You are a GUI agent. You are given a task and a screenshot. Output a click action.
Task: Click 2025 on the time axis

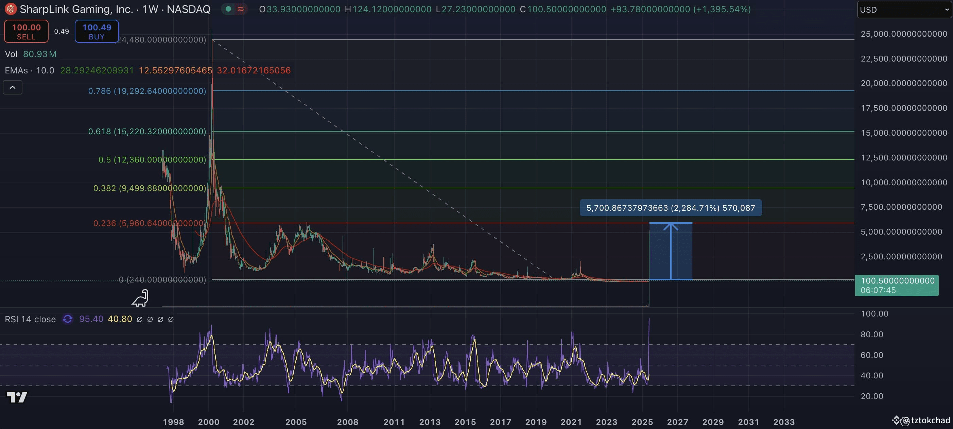[642, 422]
